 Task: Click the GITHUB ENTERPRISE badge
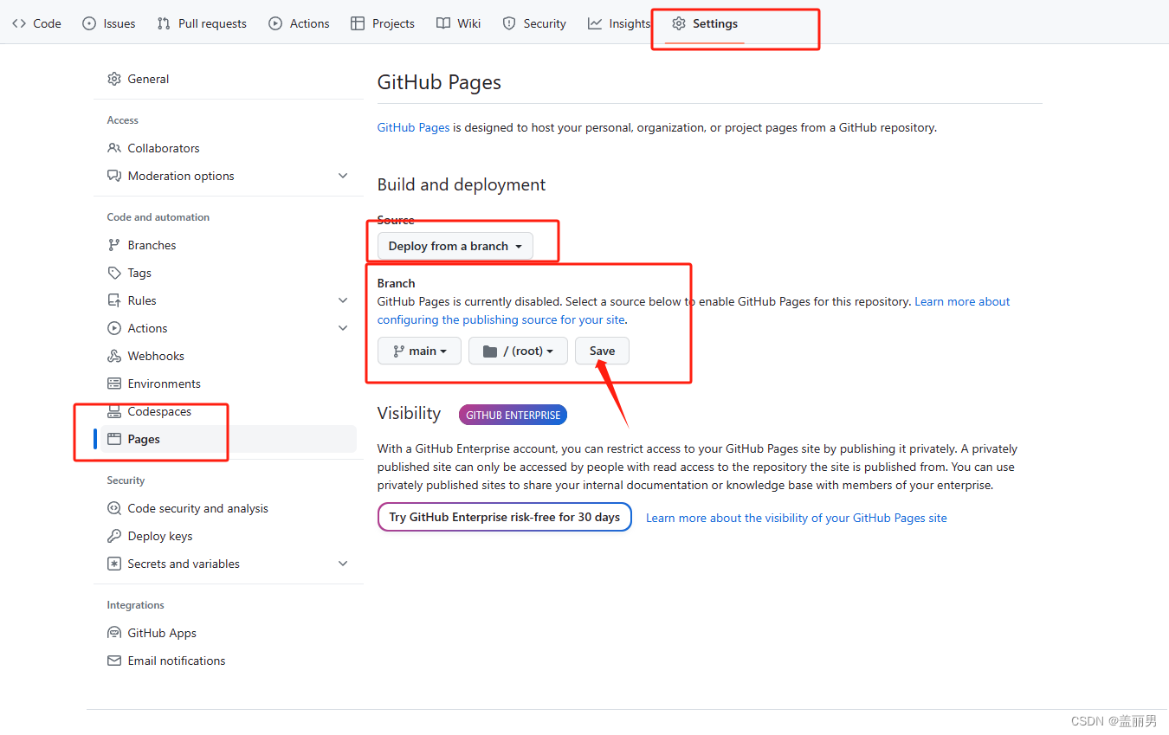tap(513, 415)
